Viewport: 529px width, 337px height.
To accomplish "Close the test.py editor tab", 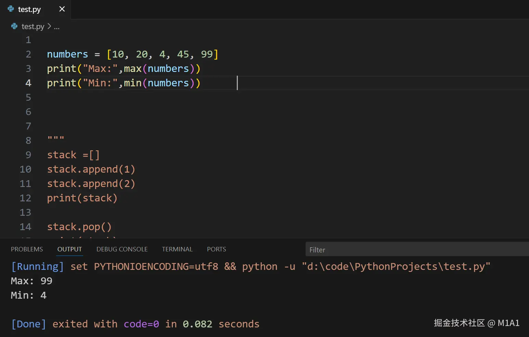I will point(62,9).
